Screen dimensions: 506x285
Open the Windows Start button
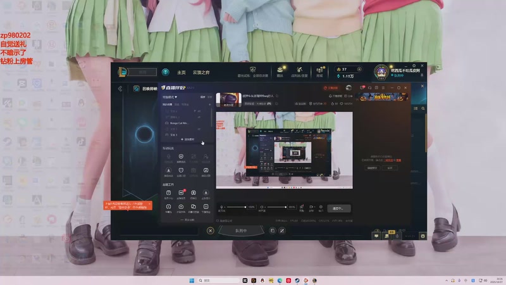pos(192,281)
